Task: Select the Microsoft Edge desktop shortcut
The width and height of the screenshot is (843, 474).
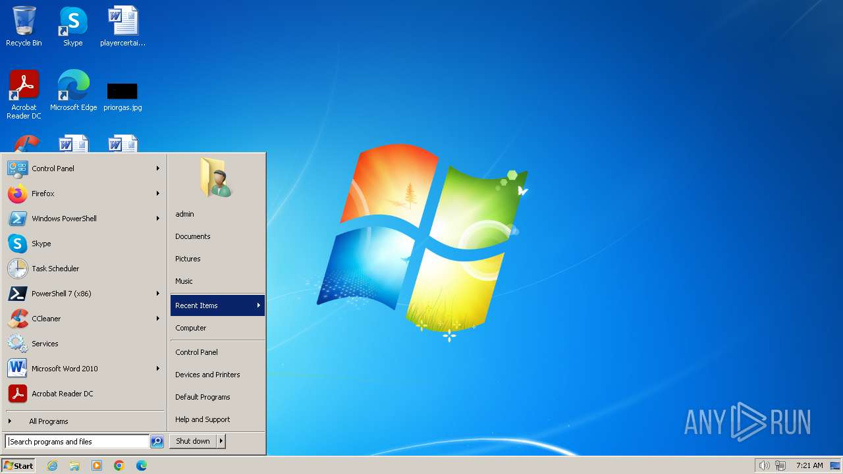Action: (73, 90)
